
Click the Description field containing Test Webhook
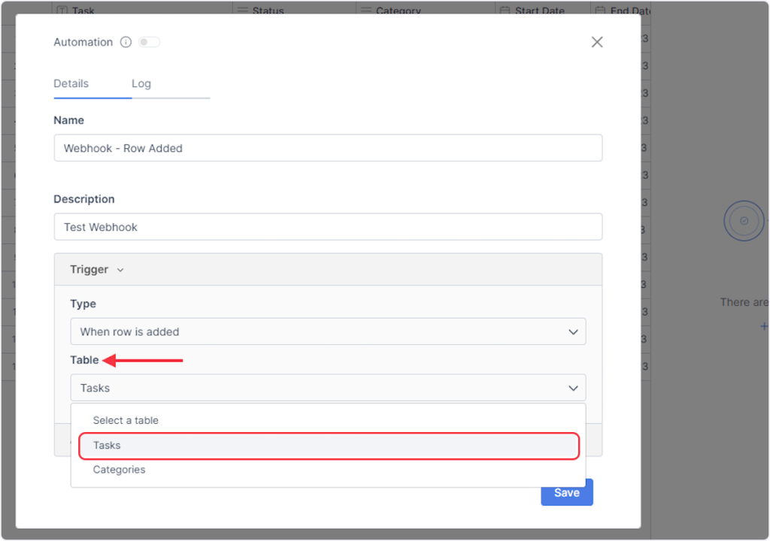pyautogui.click(x=328, y=227)
